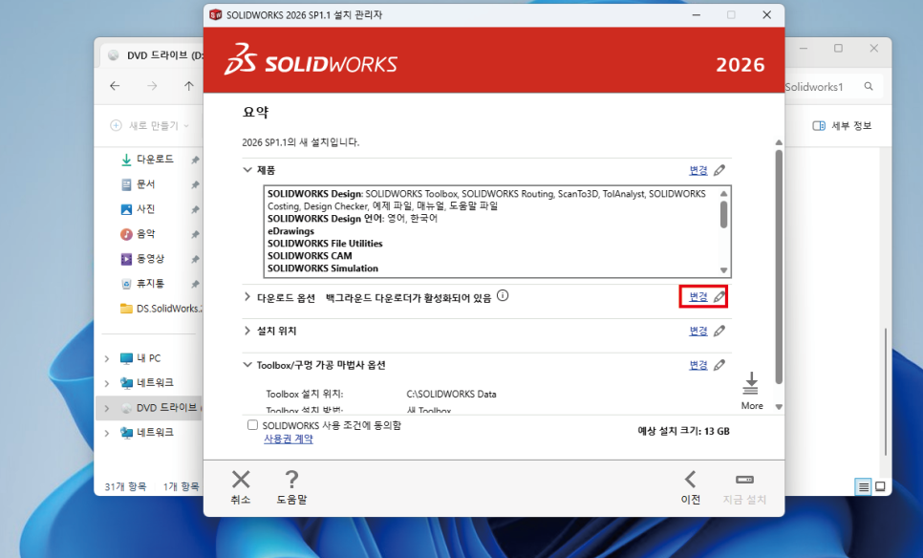This screenshot has height=558, width=923.
Task: Click Explorer search magnifier icon
Action: pyautogui.click(x=869, y=86)
